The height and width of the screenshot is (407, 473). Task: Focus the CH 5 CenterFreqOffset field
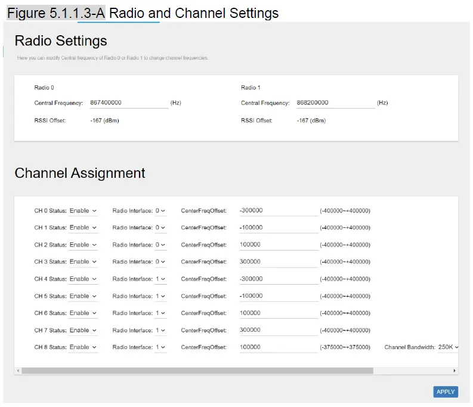pos(279,296)
